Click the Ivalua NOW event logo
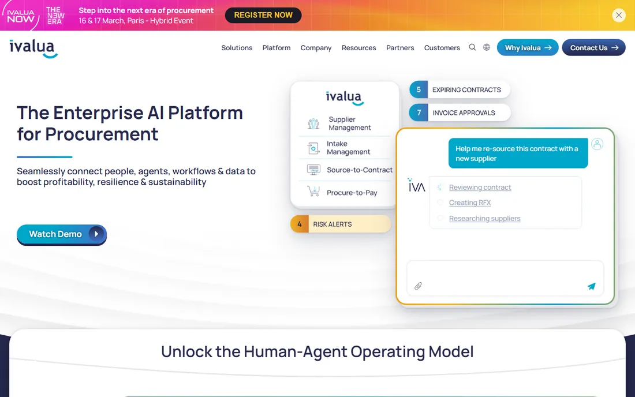 pyautogui.click(x=21, y=16)
